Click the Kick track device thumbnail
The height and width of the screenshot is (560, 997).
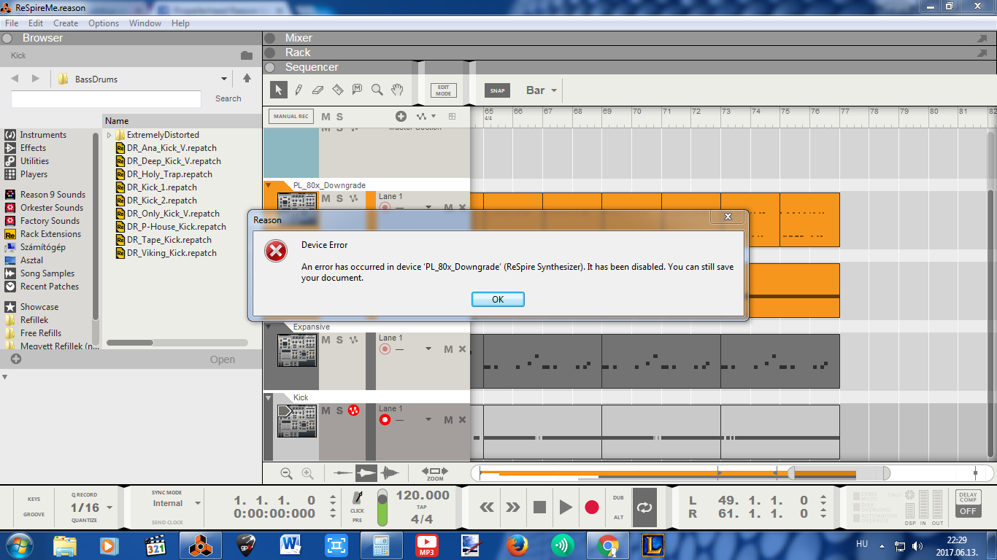(x=297, y=421)
